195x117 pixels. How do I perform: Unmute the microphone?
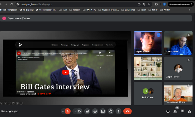[68, 111]
